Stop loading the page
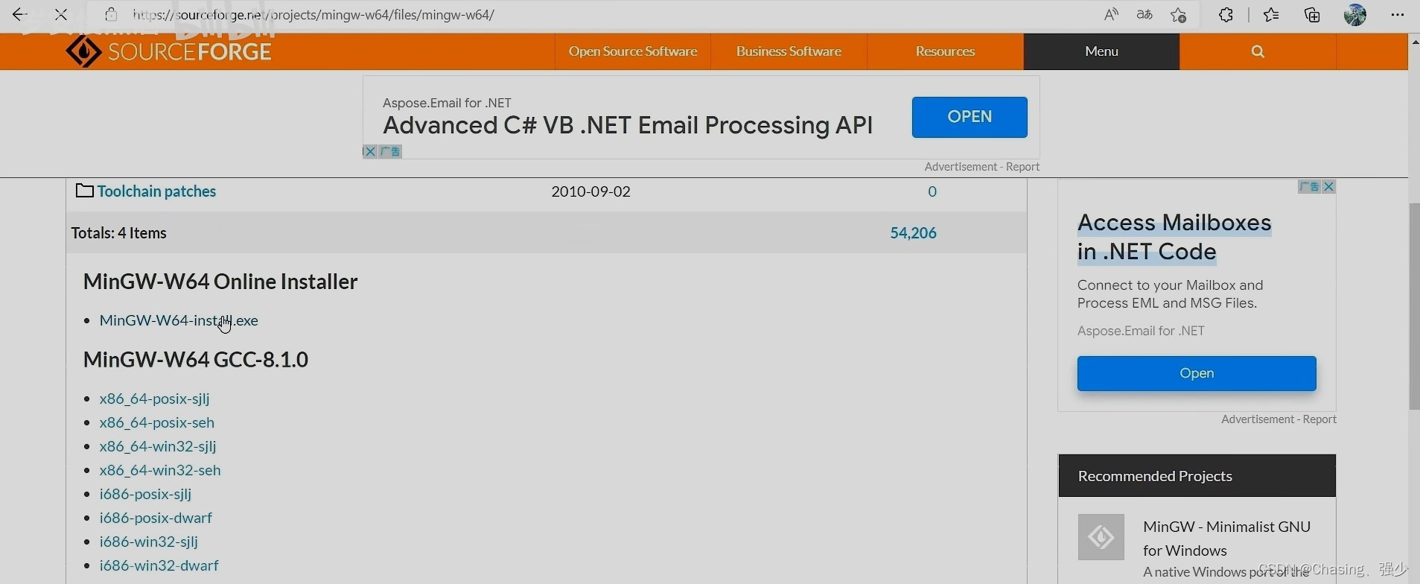1420x584 pixels. [x=61, y=14]
